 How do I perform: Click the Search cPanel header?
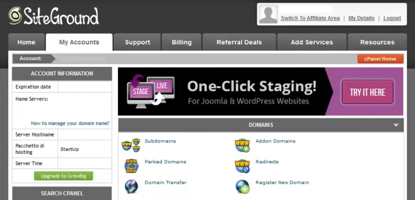(62, 193)
